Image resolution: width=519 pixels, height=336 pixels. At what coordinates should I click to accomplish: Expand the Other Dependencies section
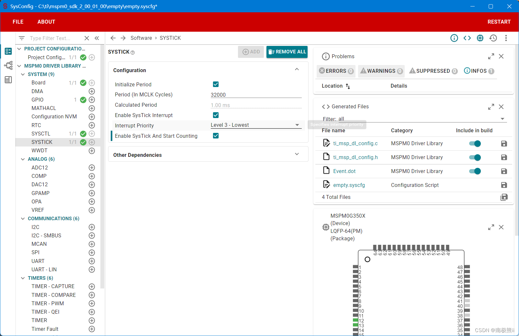pyautogui.click(x=297, y=154)
